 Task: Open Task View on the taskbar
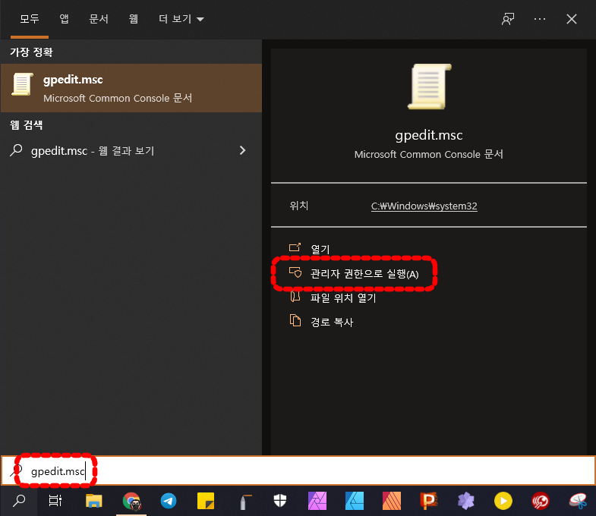[x=55, y=501]
